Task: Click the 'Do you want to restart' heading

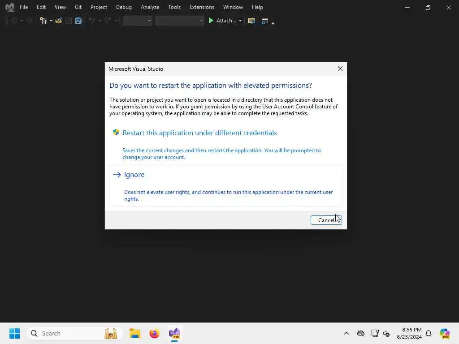Action: [x=211, y=86]
